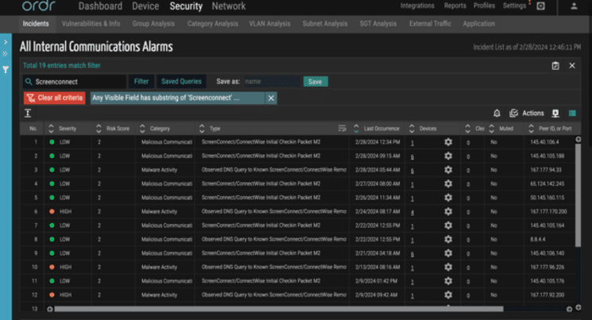
Task: Click the Save as name field
Action: pyautogui.click(x=271, y=82)
